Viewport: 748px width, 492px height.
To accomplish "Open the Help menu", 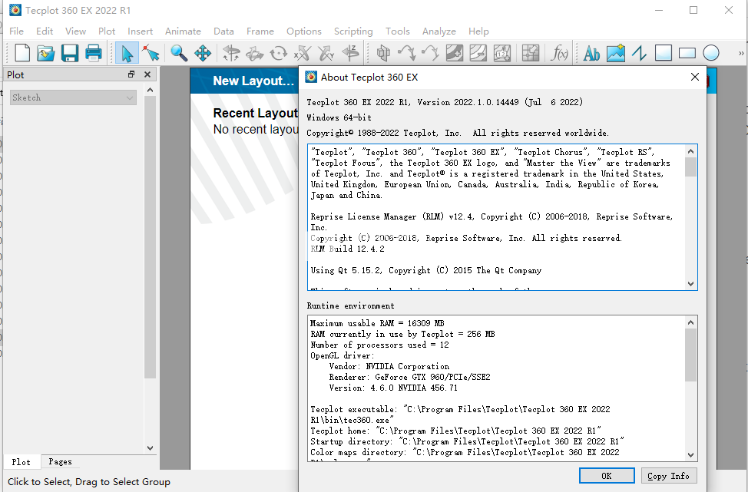I will [478, 31].
